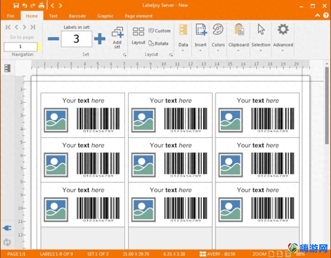Go to the next page
The width and height of the screenshot is (331, 258).
[x=24, y=27]
